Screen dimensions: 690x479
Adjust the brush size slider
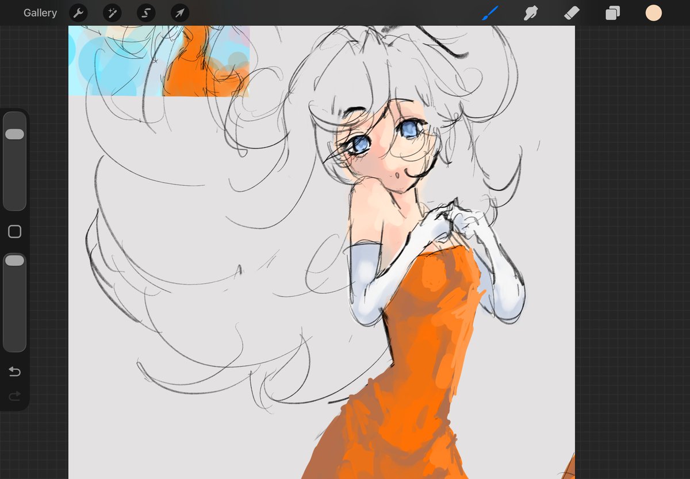click(x=14, y=161)
